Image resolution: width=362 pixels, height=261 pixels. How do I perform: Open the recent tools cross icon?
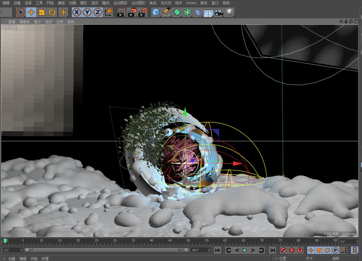[63, 12]
